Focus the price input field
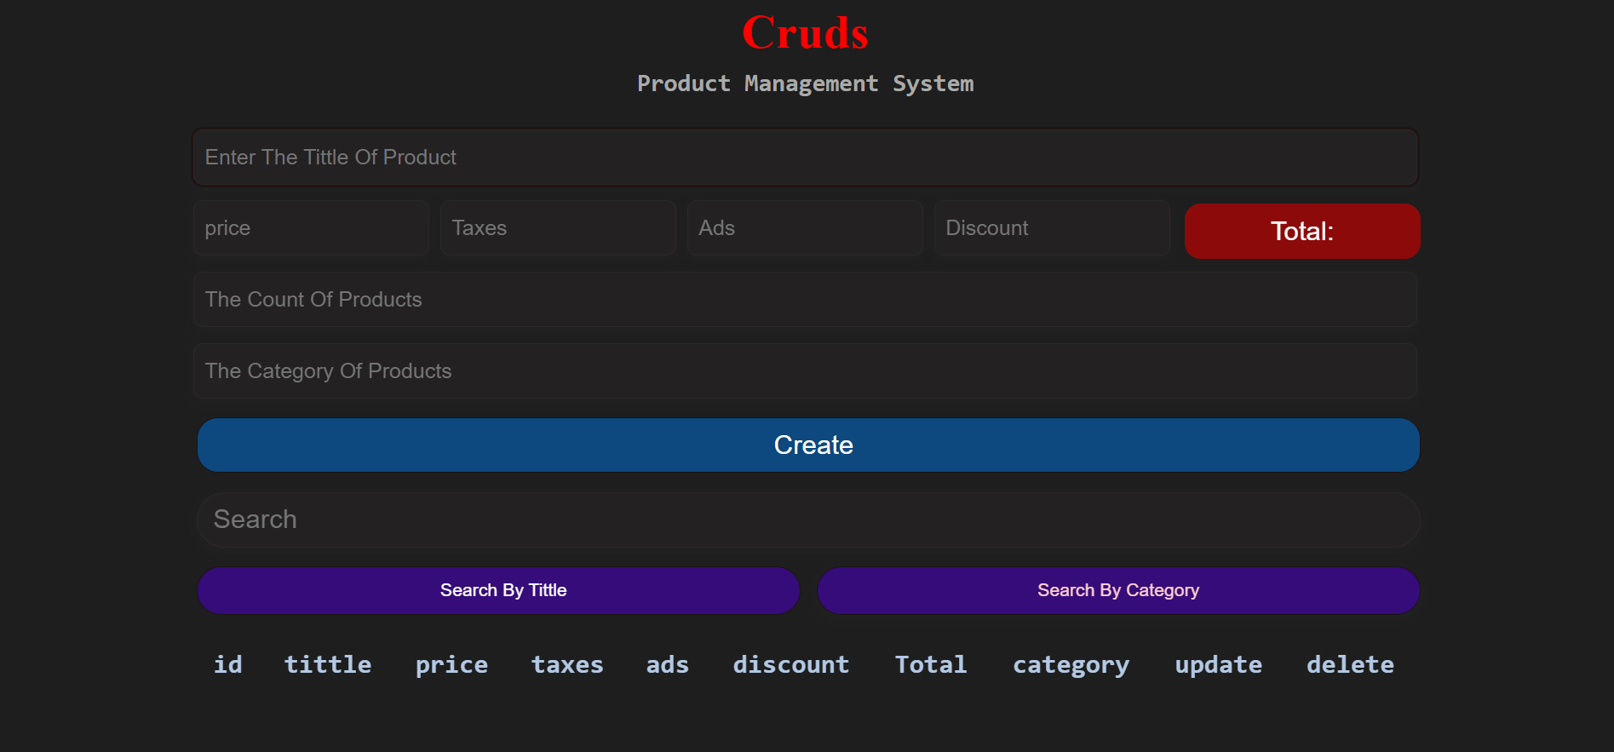Image resolution: width=1614 pixels, height=752 pixels. [x=311, y=228]
